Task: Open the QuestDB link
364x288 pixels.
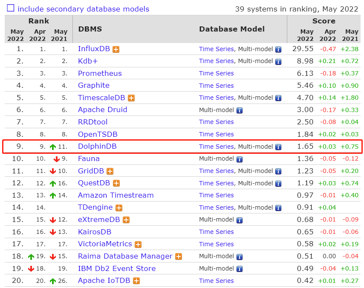Action: point(94,183)
